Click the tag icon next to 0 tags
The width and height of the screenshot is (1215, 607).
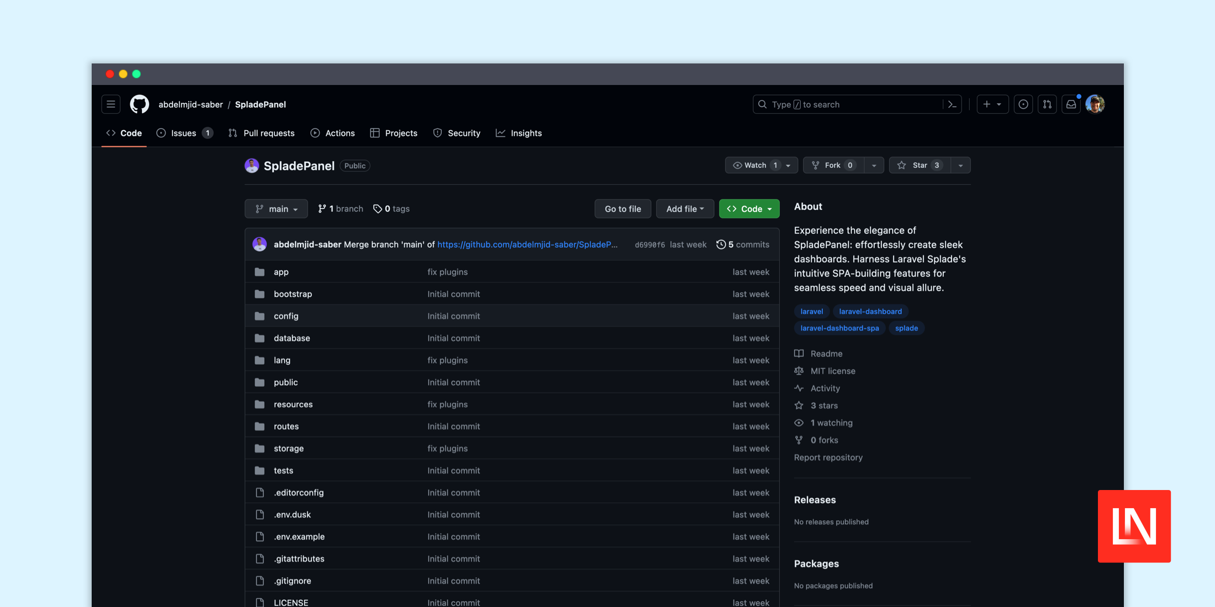tap(378, 209)
